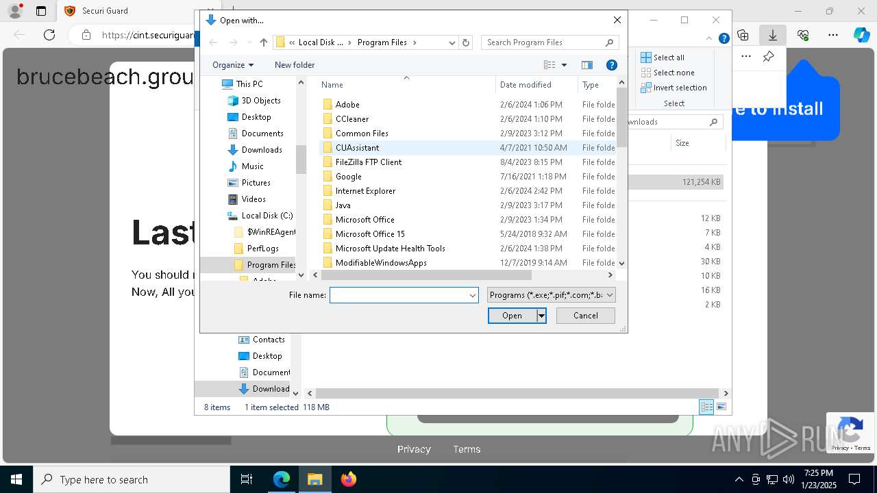The image size is (877, 493).
Task: Open the Edge profile avatar
Action: (15, 11)
